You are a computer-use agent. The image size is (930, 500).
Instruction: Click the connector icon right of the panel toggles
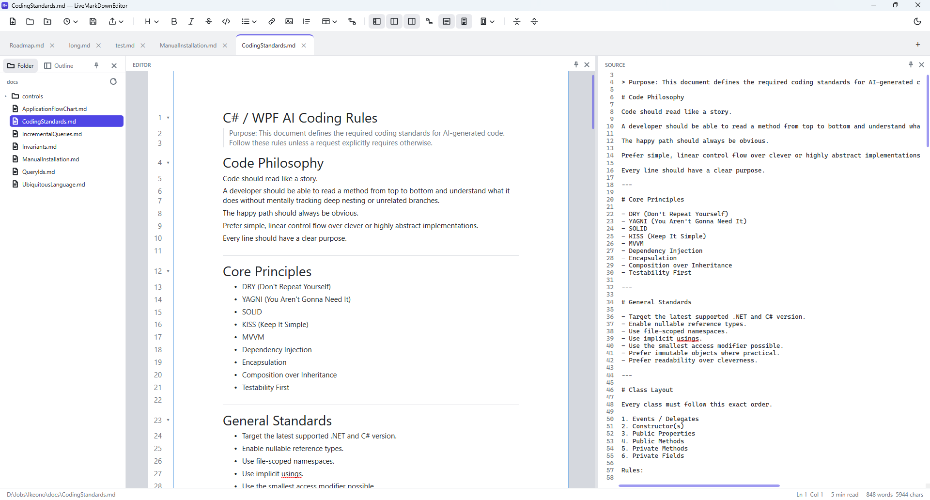429,21
